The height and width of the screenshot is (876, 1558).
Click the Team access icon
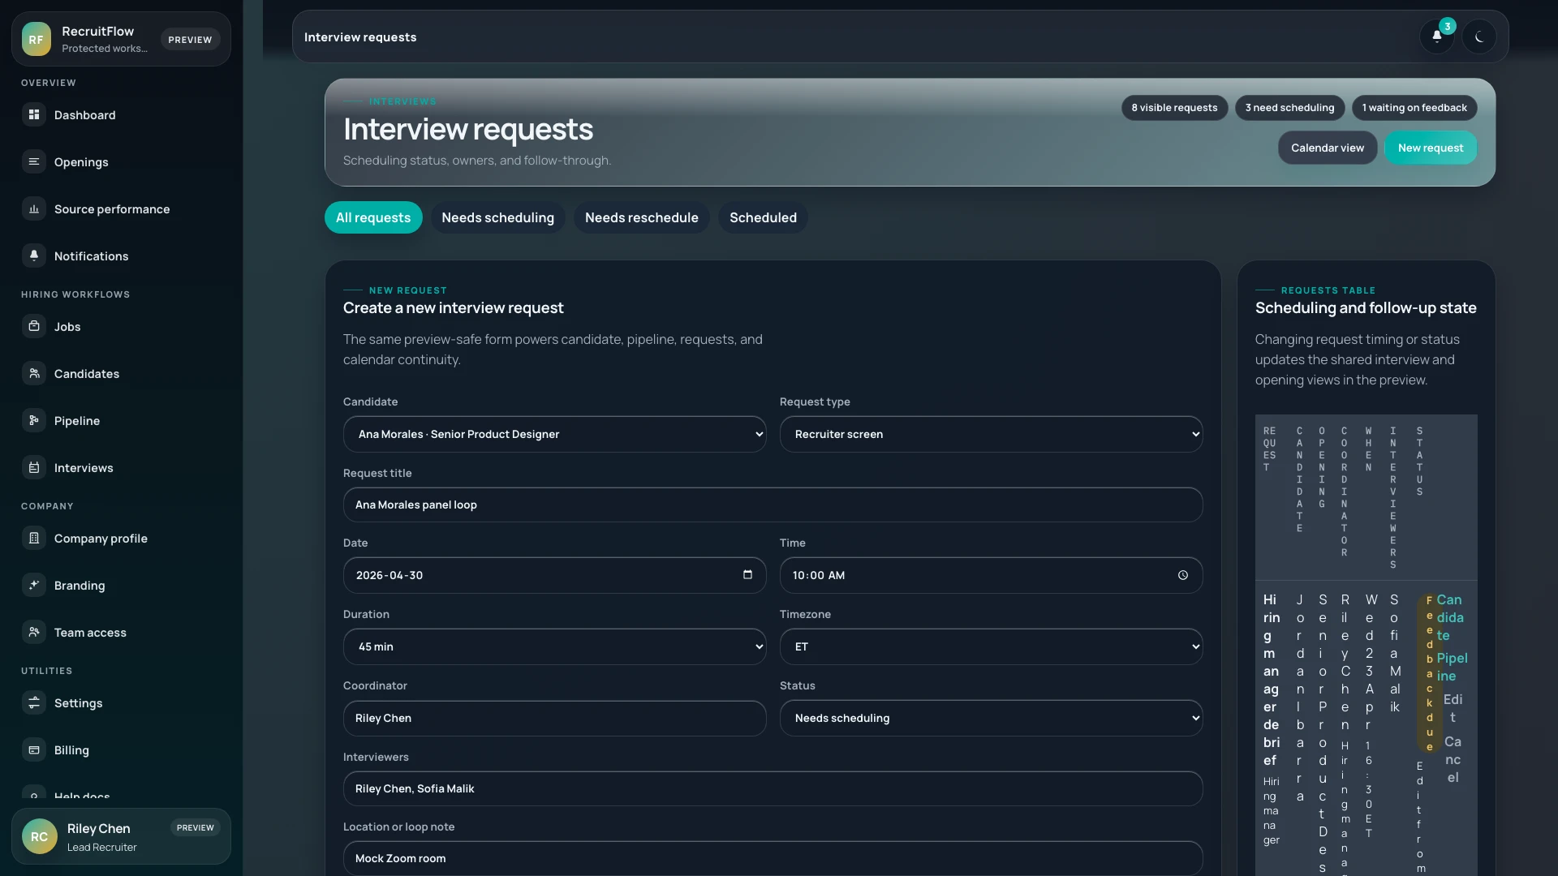(34, 632)
